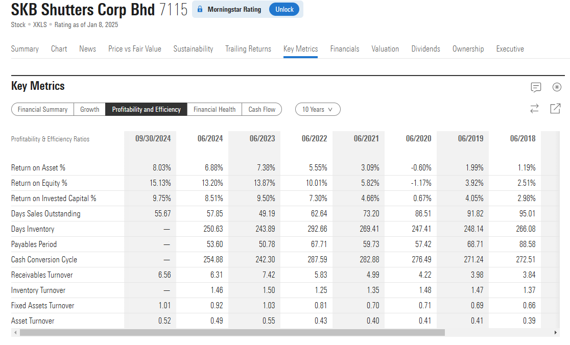Click the Days Inventory row label
This screenshot has height=345, width=570.
click(x=33, y=229)
